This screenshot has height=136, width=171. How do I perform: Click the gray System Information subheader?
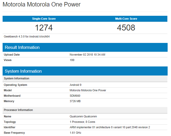tap(85, 79)
